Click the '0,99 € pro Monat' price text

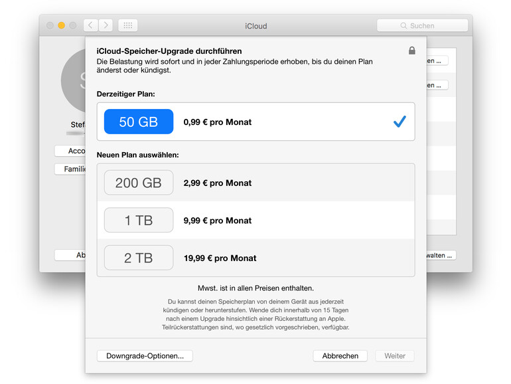click(218, 122)
